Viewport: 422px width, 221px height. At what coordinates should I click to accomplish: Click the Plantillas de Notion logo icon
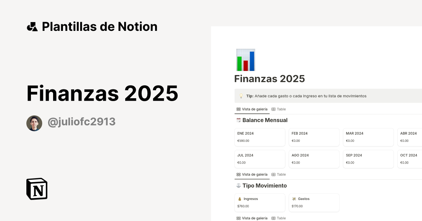click(x=32, y=26)
